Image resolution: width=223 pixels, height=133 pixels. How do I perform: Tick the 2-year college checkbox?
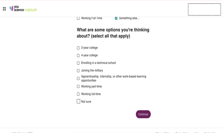pyautogui.click(x=78, y=48)
